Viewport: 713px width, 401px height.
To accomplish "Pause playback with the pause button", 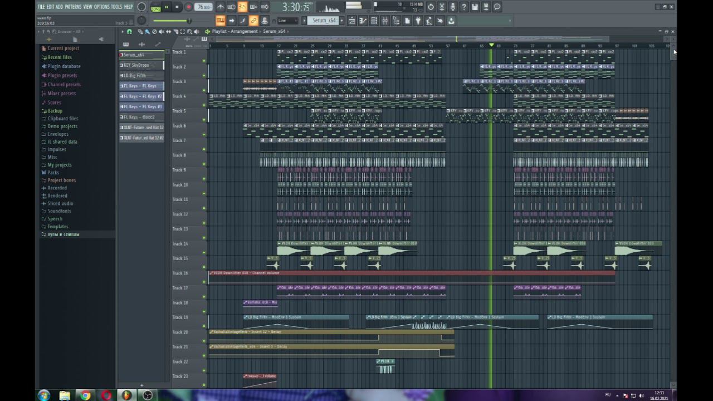I will (x=167, y=7).
